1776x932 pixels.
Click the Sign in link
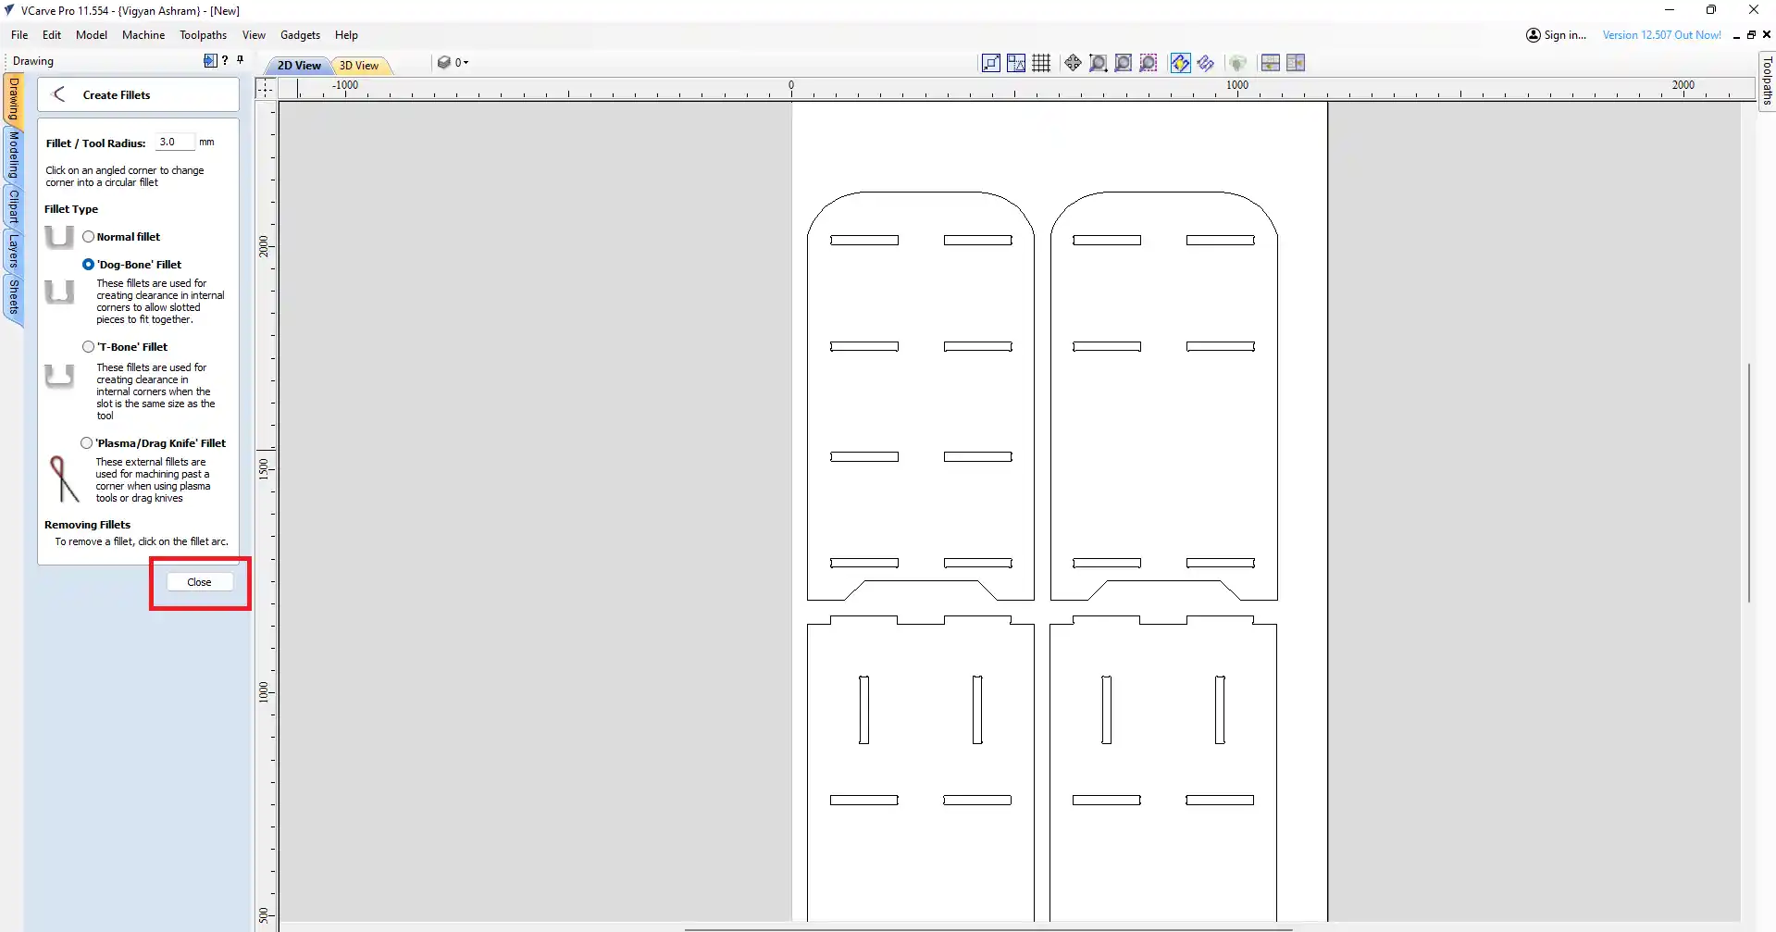(1565, 35)
